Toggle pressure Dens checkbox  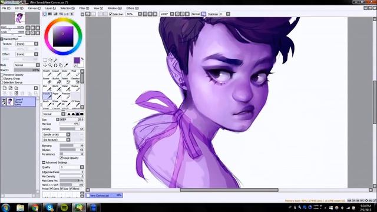pos(51,188)
